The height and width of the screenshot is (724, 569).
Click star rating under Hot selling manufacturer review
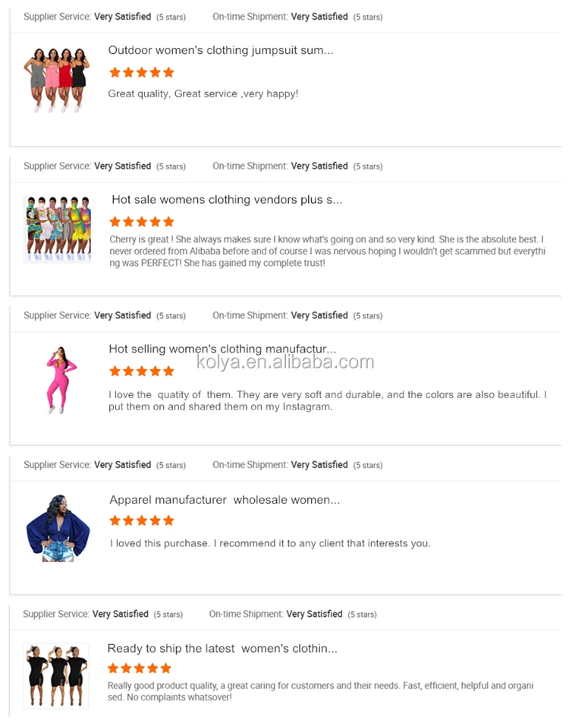coord(142,371)
